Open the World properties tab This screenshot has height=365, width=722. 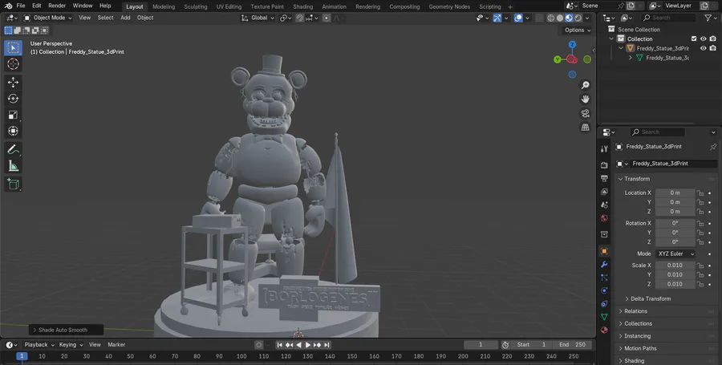click(604, 218)
